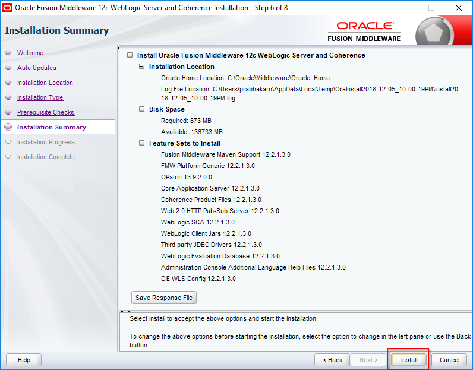The image size is (473, 370).
Task: Click the Prerequisite Checks step bullet icon
Action: 8,112
